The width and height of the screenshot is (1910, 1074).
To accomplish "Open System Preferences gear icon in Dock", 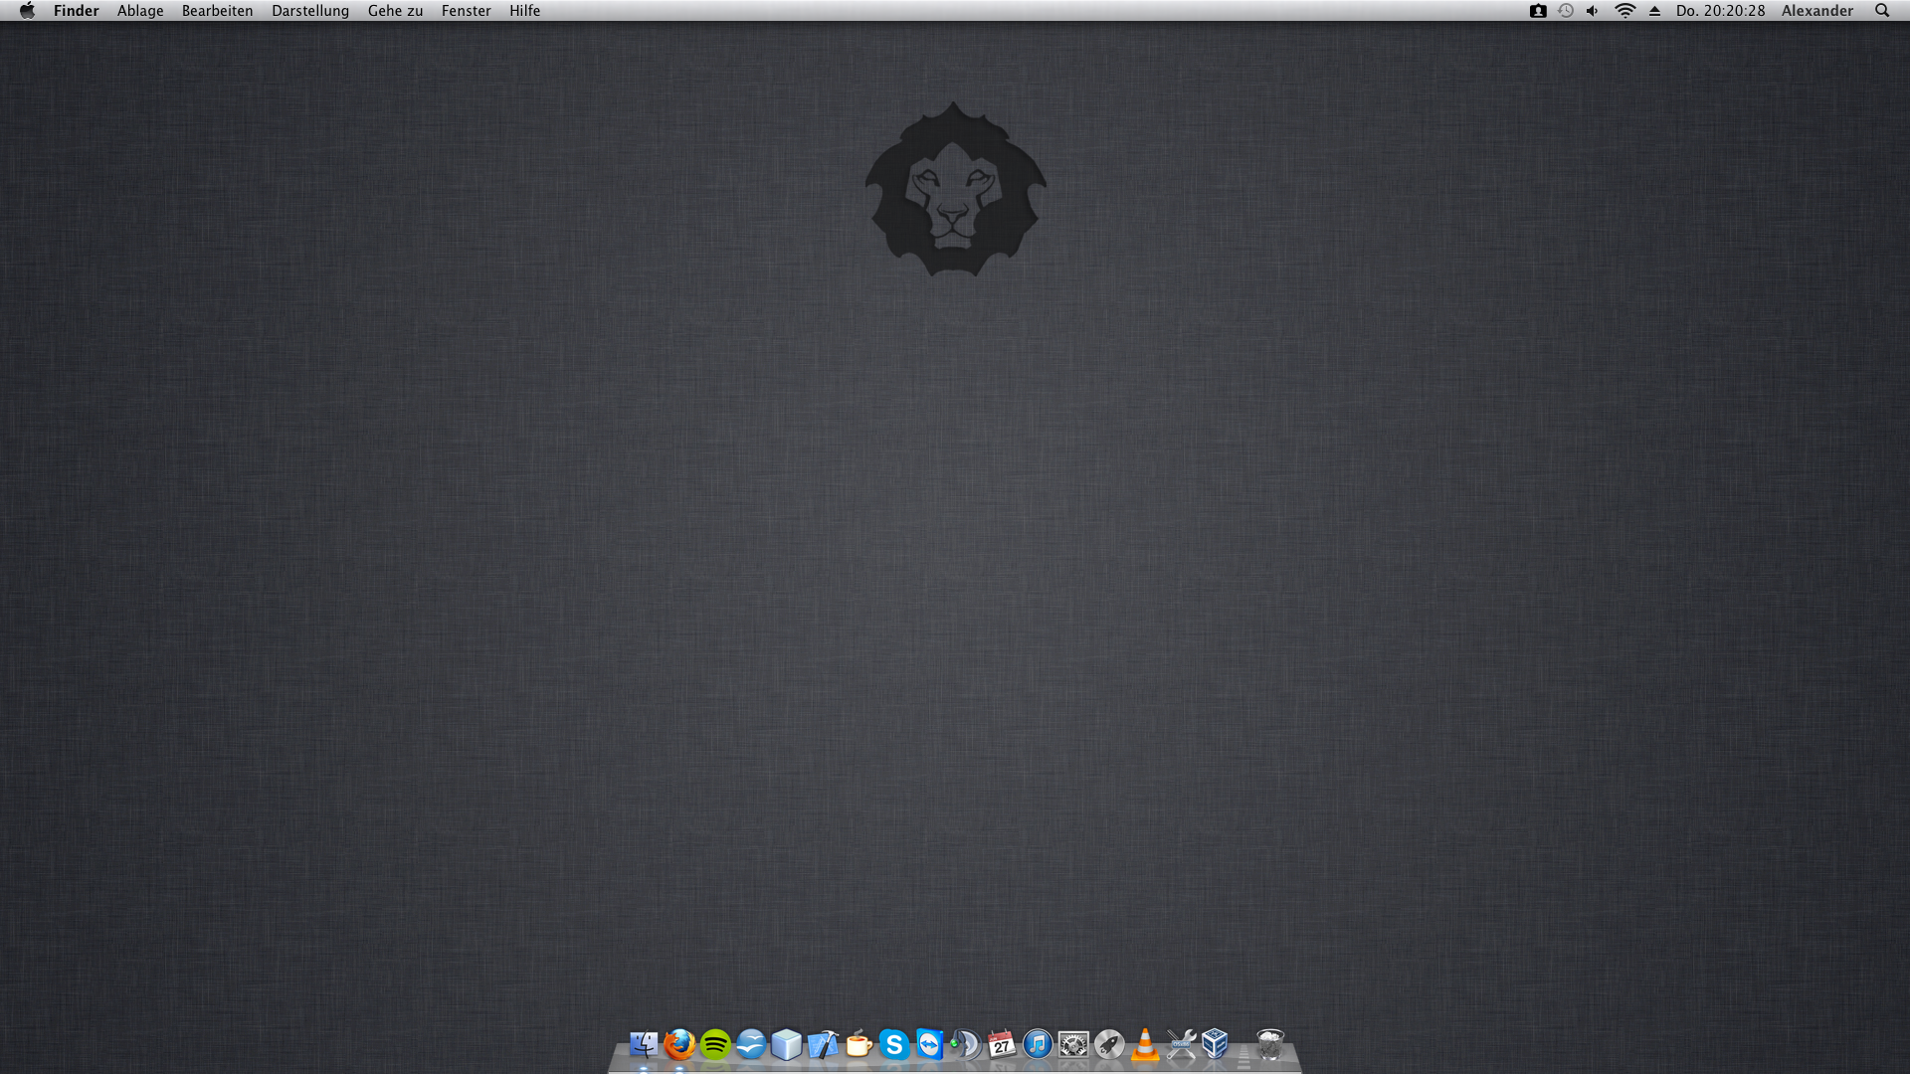I will (x=1073, y=1044).
